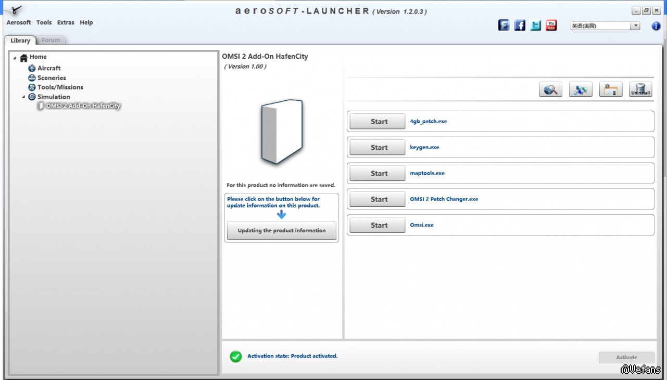This screenshot has width=667, height=380.
Task: Start OMSI 2 Patch Changer.exe
Action: pos(377,200)
